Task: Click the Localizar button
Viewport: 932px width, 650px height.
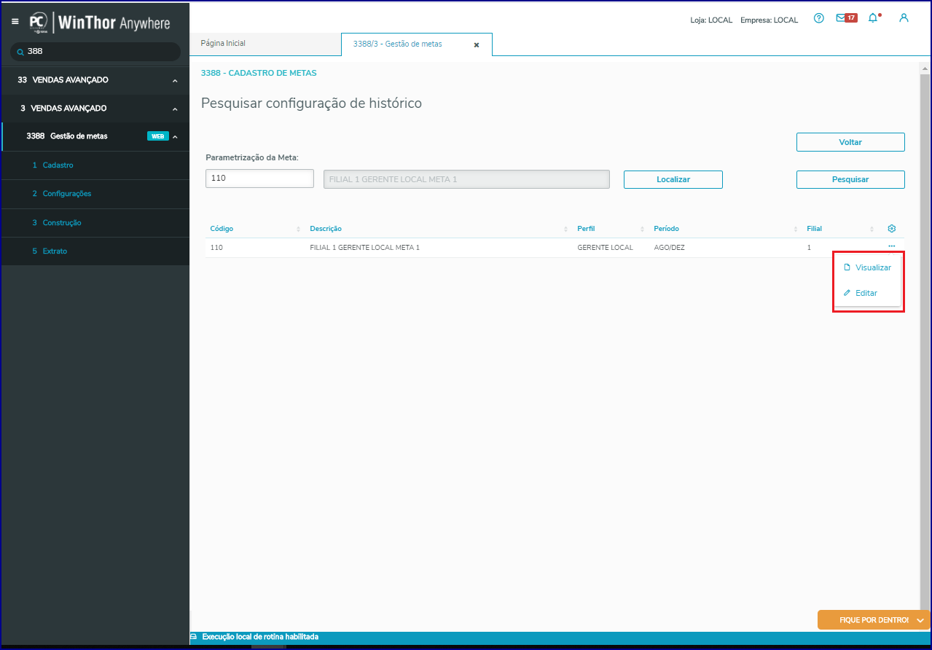Action: tap(673, 179)
